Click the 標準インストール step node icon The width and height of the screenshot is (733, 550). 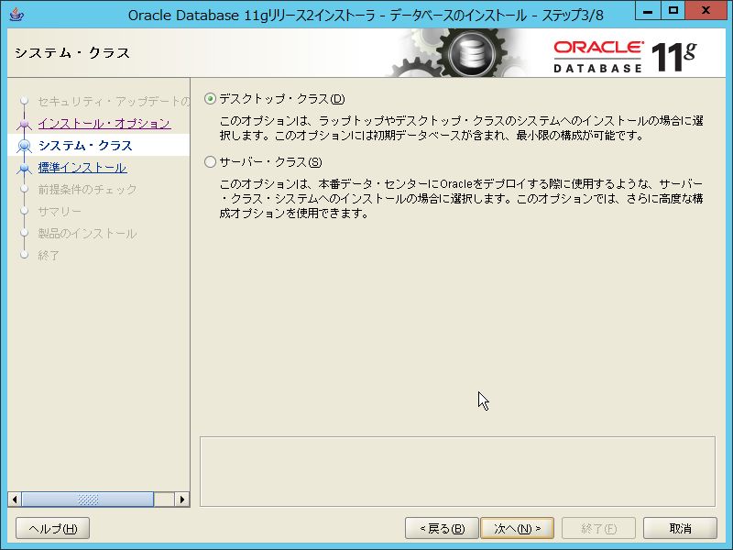(25, 168)
